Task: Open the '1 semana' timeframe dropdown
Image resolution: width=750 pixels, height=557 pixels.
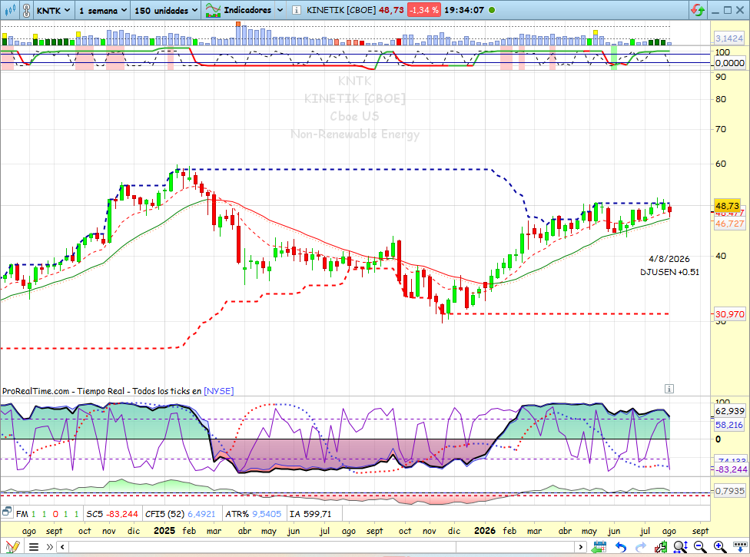Action: pos(102,10)
